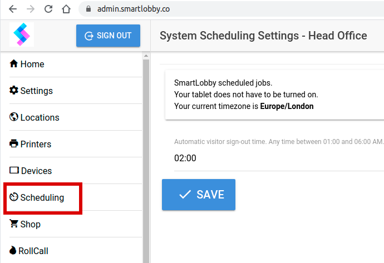Click the Devices tablet icon
Image resolution: width=384 pixels, height=263 pixels.
click(14, 170)
